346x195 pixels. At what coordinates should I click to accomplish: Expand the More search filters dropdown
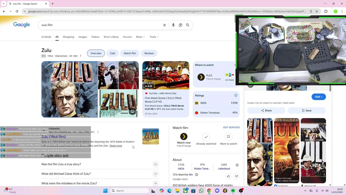click(x=140, y=37)
